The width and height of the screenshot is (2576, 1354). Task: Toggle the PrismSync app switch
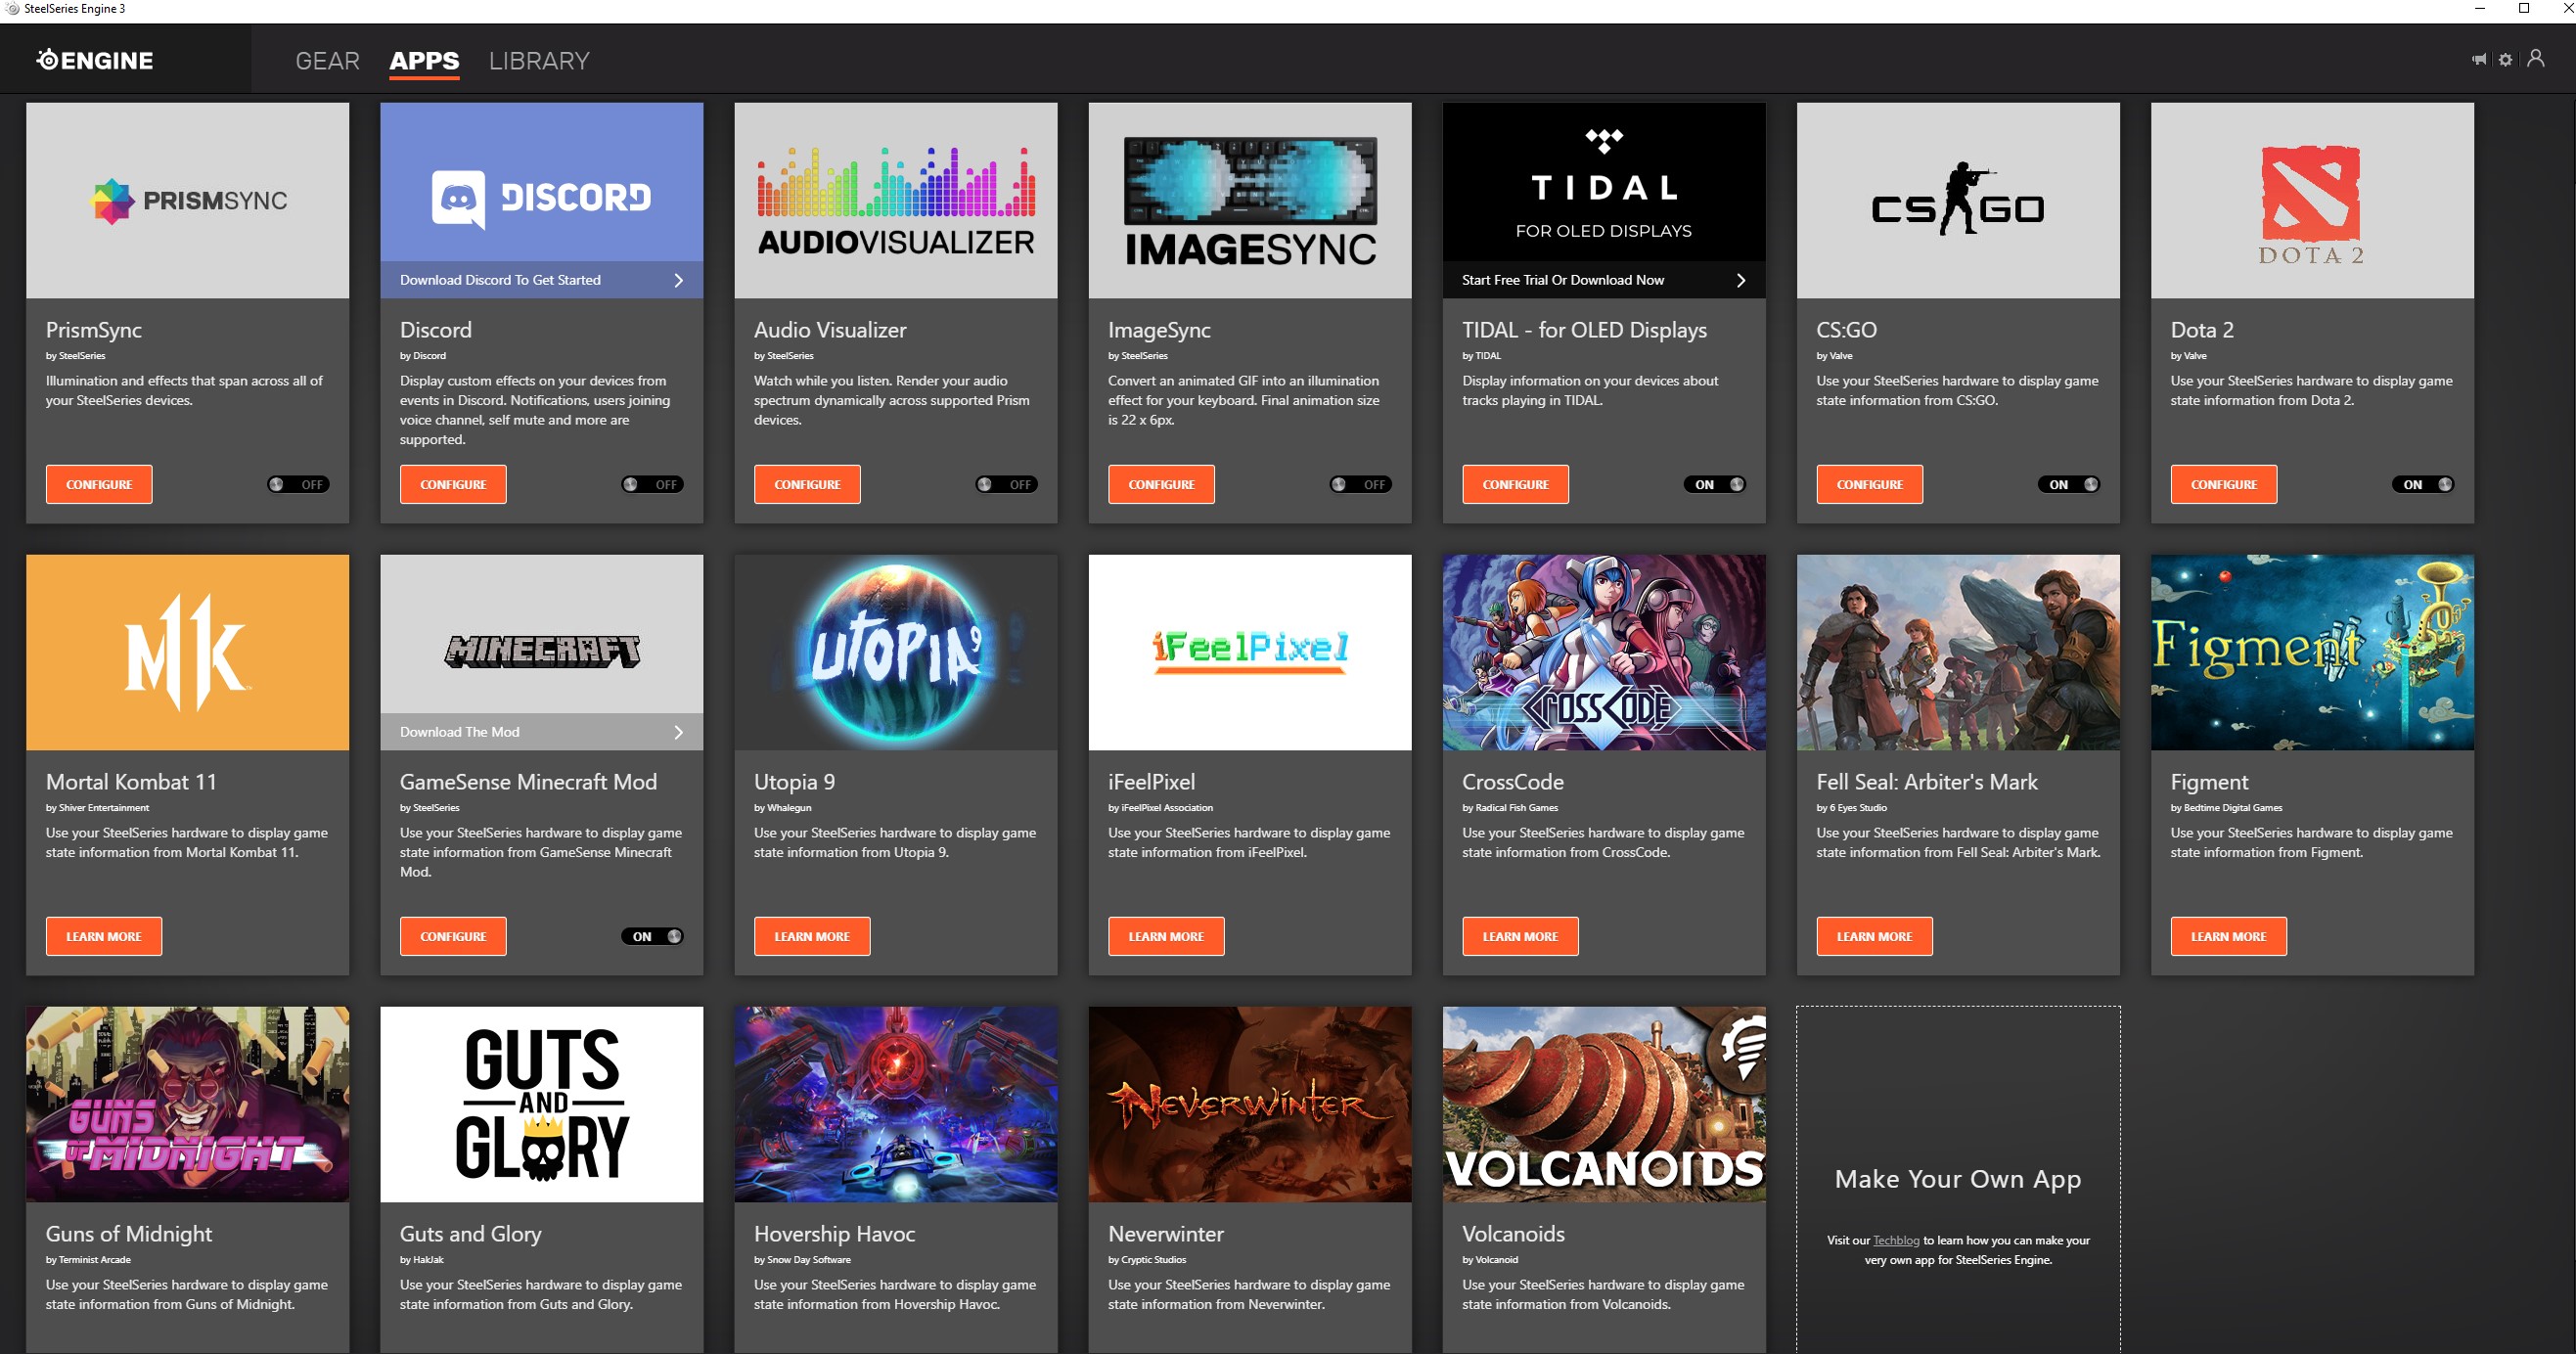[x=298, y=484]
